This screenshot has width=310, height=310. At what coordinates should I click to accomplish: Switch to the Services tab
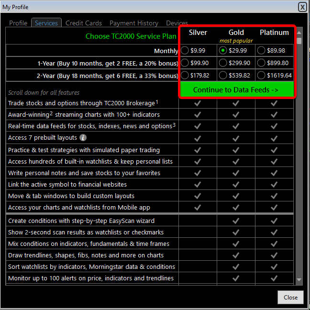[46, 23]
